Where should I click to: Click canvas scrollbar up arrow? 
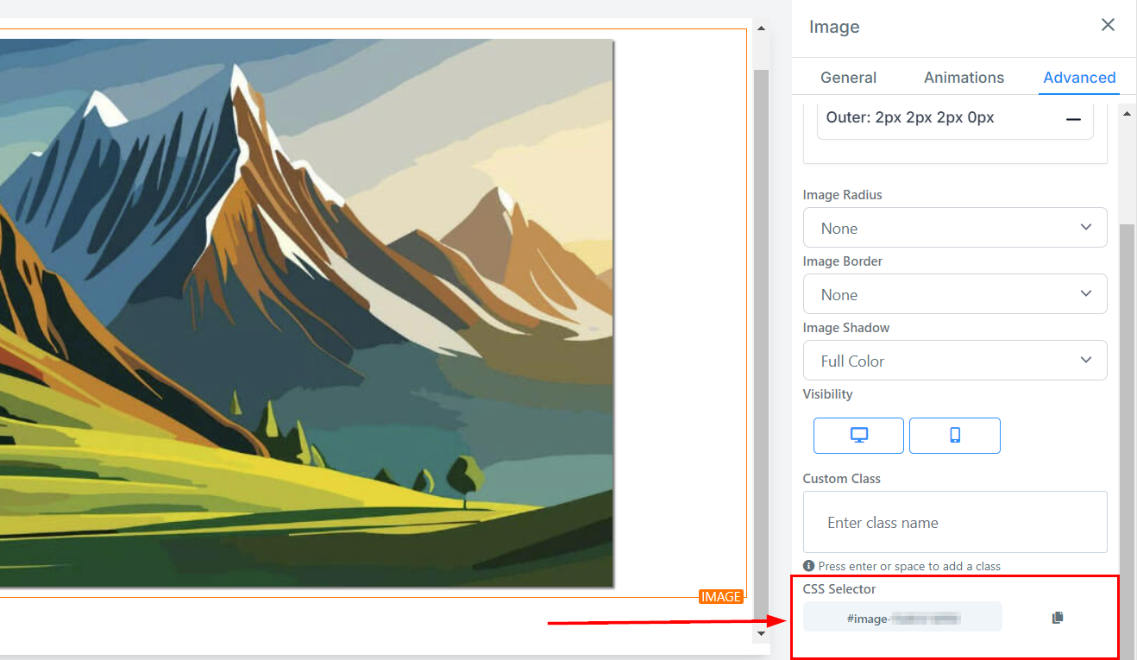click(x=761, y=28)
